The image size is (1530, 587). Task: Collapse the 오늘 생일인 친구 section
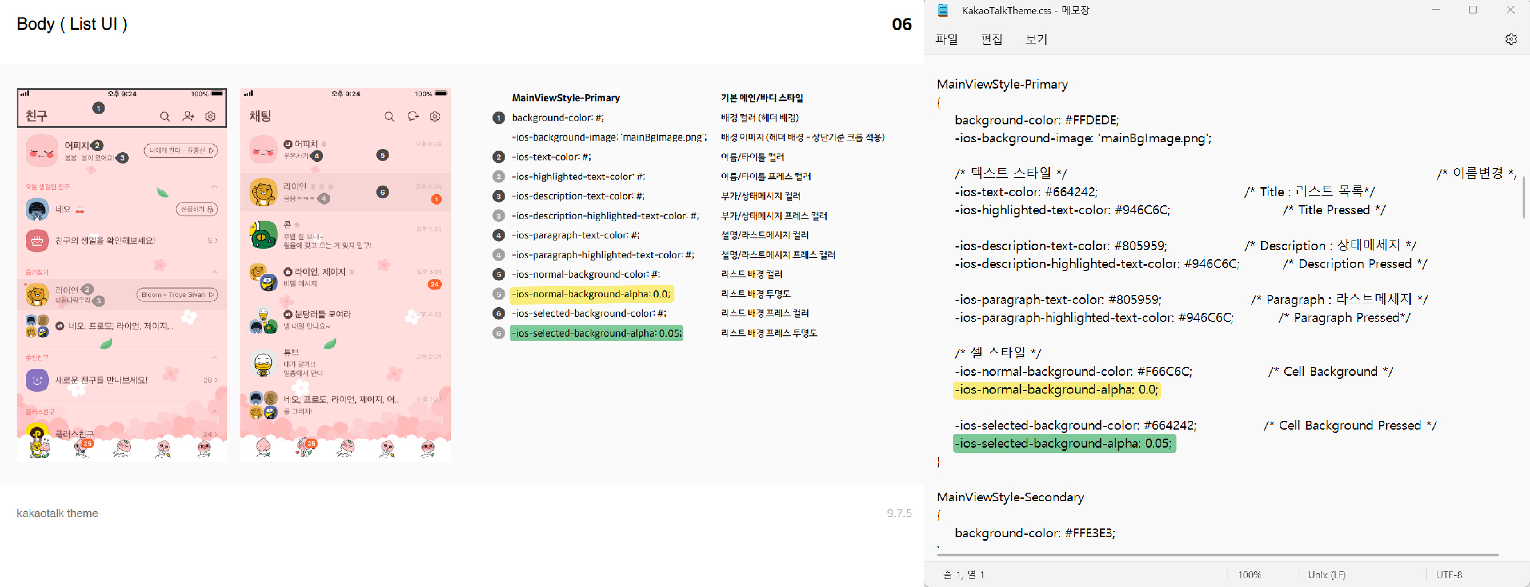[214, 187]
